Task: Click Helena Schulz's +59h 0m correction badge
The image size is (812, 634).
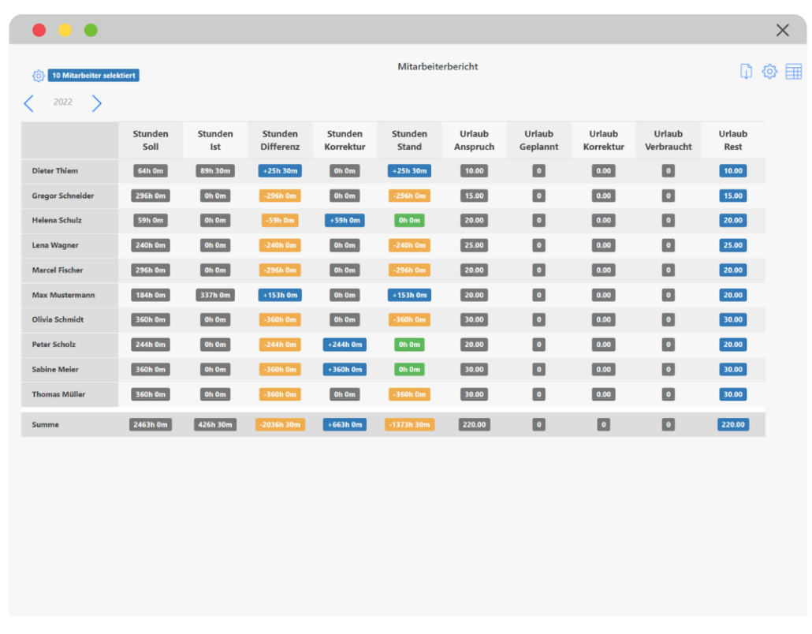Action: (x=345, y=221)
